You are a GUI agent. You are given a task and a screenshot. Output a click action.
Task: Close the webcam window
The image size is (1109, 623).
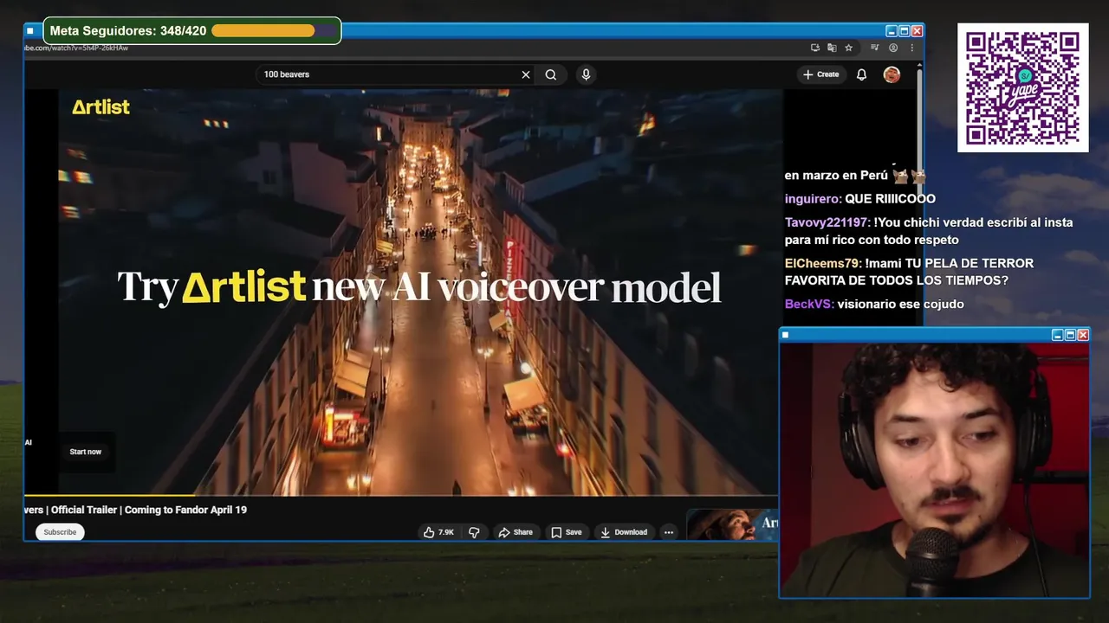tap(1083, 335)
